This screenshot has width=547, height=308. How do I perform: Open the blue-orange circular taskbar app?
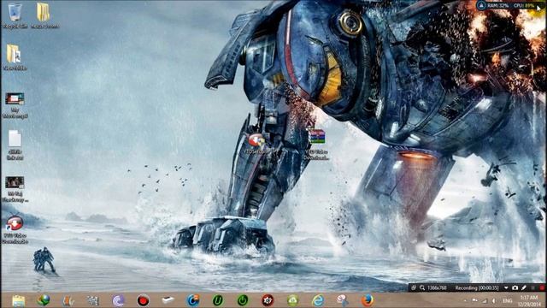click(x=193, y=300)
